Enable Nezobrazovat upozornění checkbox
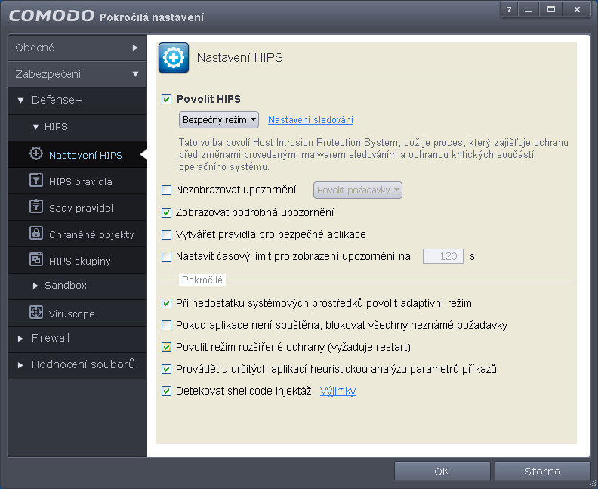The height and width of the screenshot is (489, 598). click(x=166, y=190)
